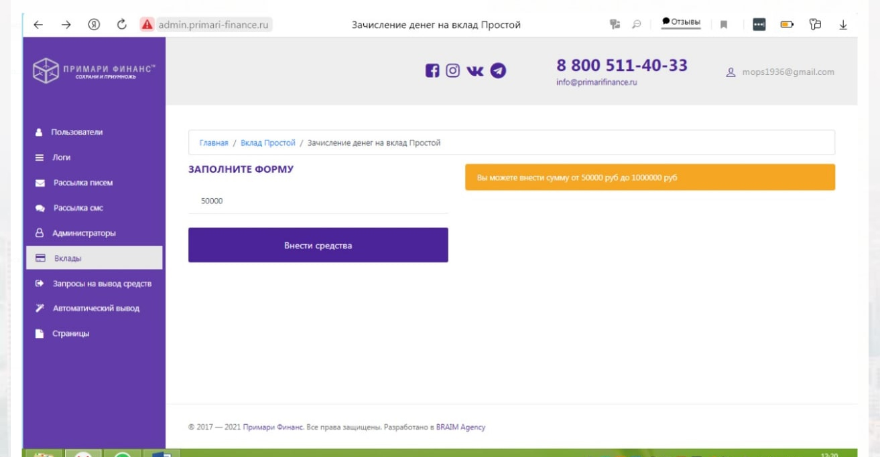Click the Вклад Простой breadcrumb link
Image resolution: width=880 pixels, height=457 pixels.
267,143
